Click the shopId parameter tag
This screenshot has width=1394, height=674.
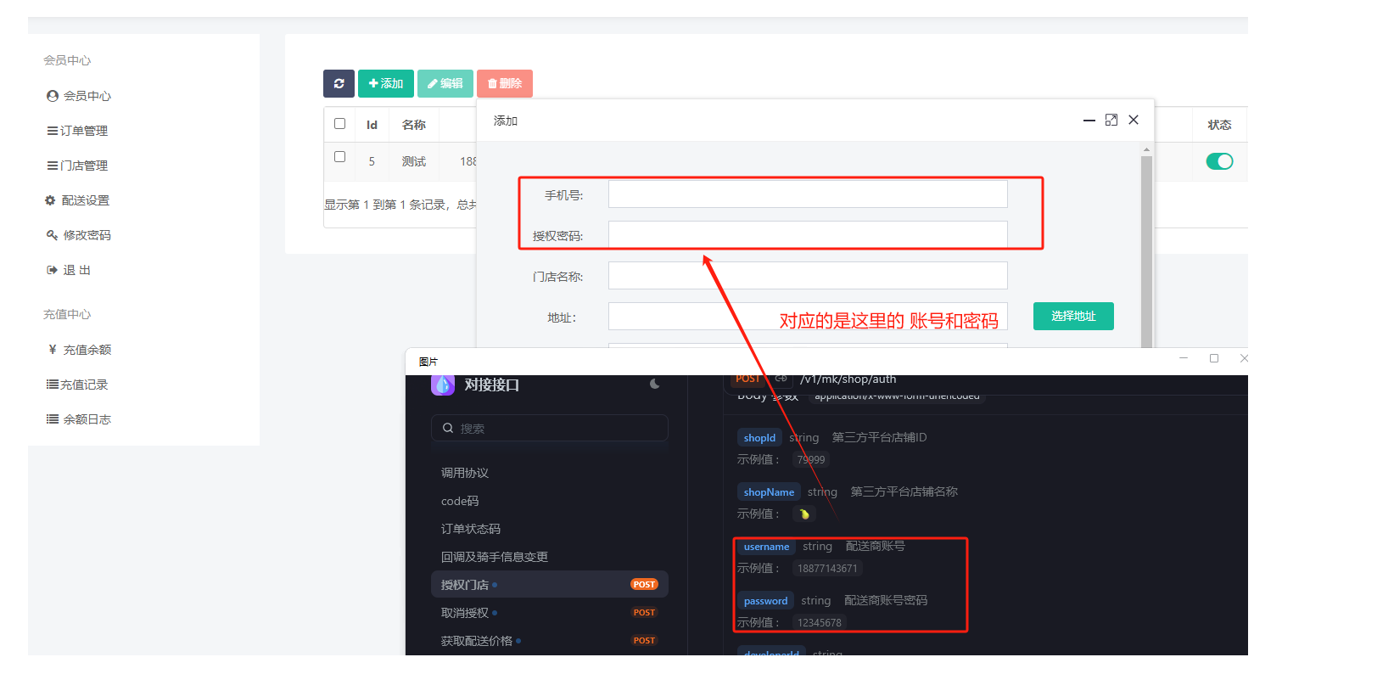point(759,438)
